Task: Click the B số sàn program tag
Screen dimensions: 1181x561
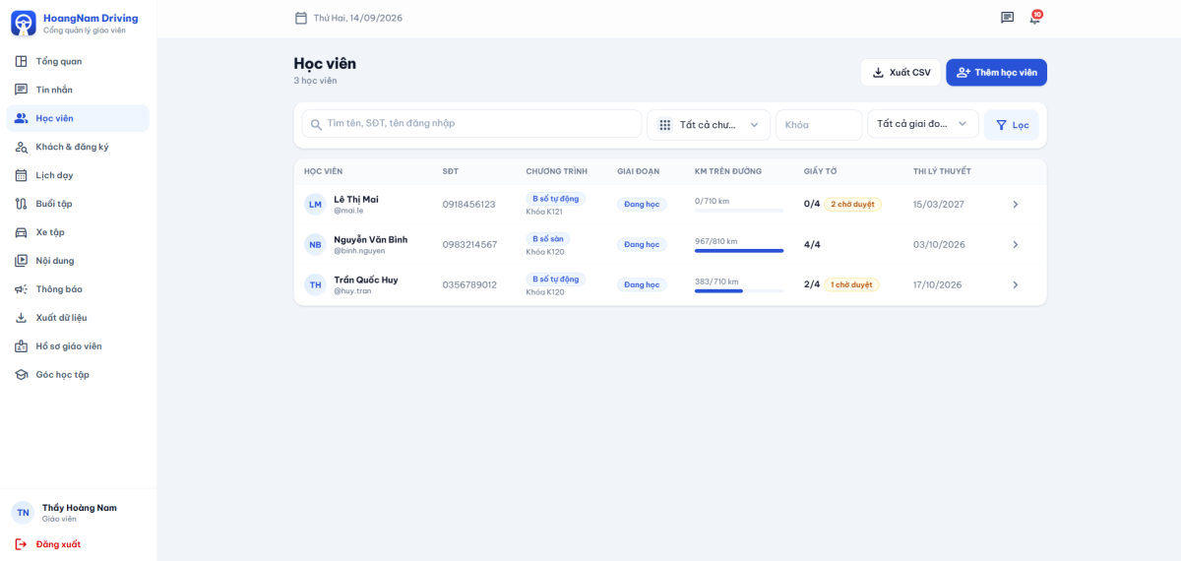Action: pos(548,239)
